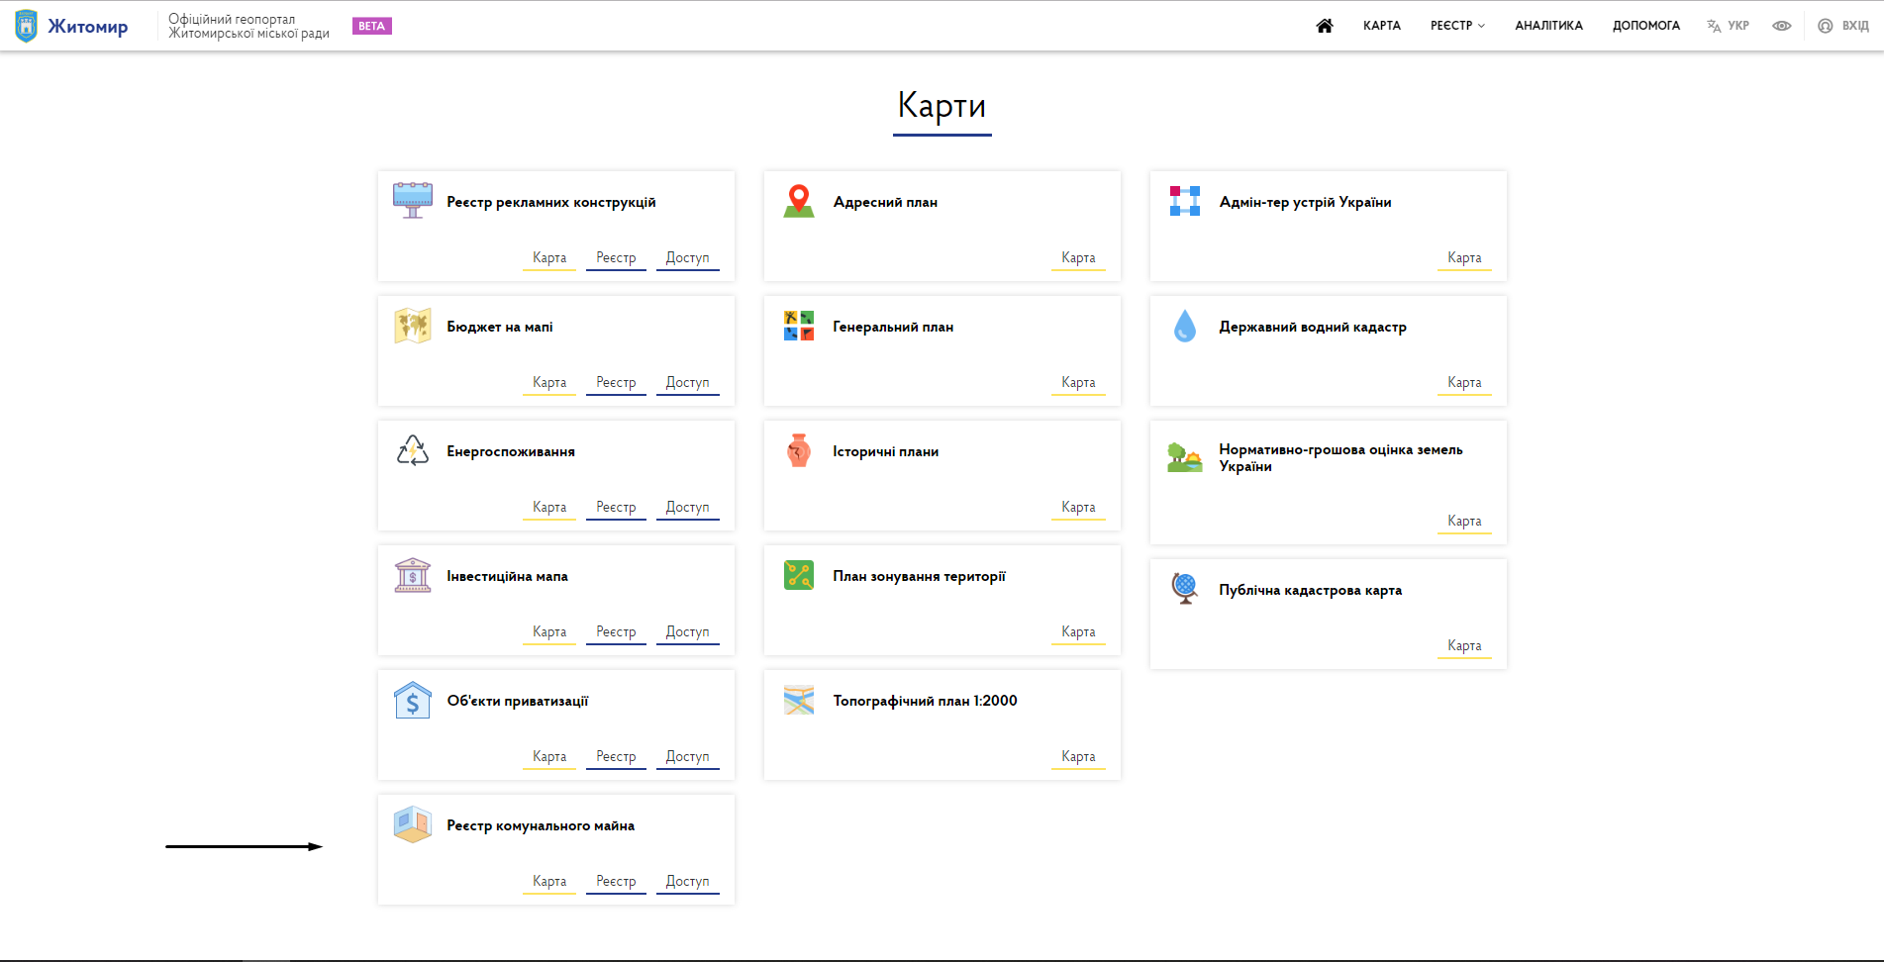Image resolution: width=1884 pixels, height=962 pixels.
Task: Open Реєстр for Об'єкти приватизації
Action: pyautogui.click(x=616, y=757)
